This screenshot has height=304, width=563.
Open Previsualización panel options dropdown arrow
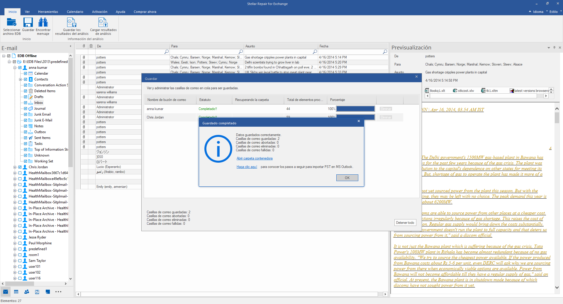(549, 48)
